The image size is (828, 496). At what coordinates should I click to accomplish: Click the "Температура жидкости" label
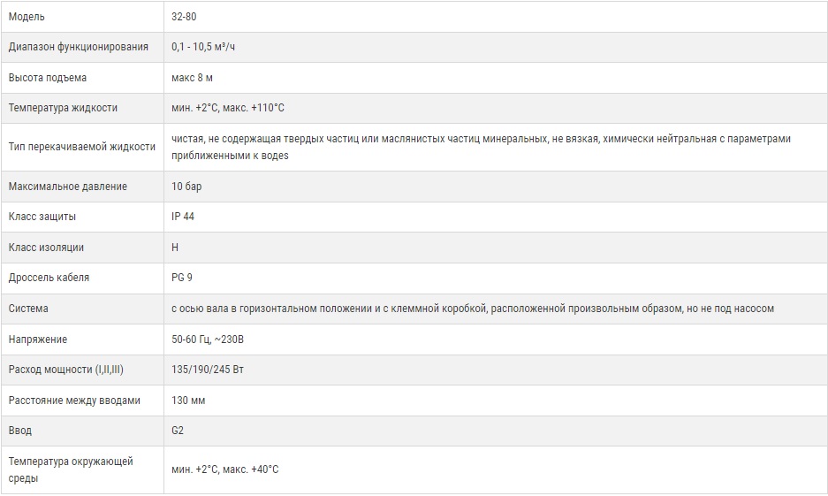coord(63,108)
